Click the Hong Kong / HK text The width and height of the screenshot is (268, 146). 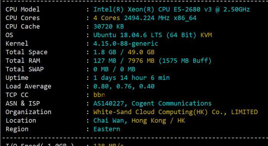pyautogui.click(x=158, y=121)
